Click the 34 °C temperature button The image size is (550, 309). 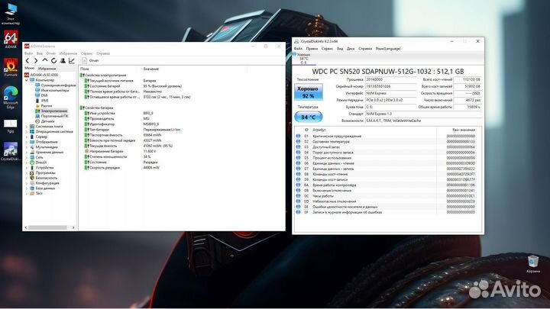tap(308, 117)
